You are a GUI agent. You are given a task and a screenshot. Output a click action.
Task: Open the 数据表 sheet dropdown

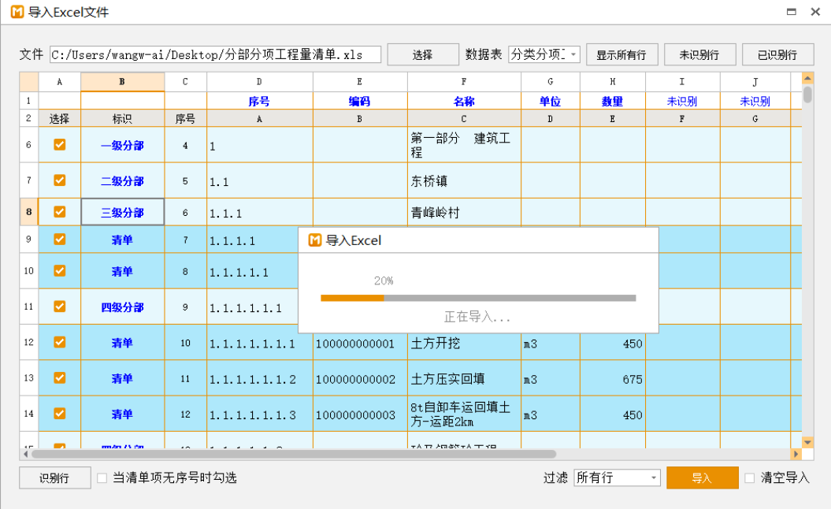tap(544, 54)
